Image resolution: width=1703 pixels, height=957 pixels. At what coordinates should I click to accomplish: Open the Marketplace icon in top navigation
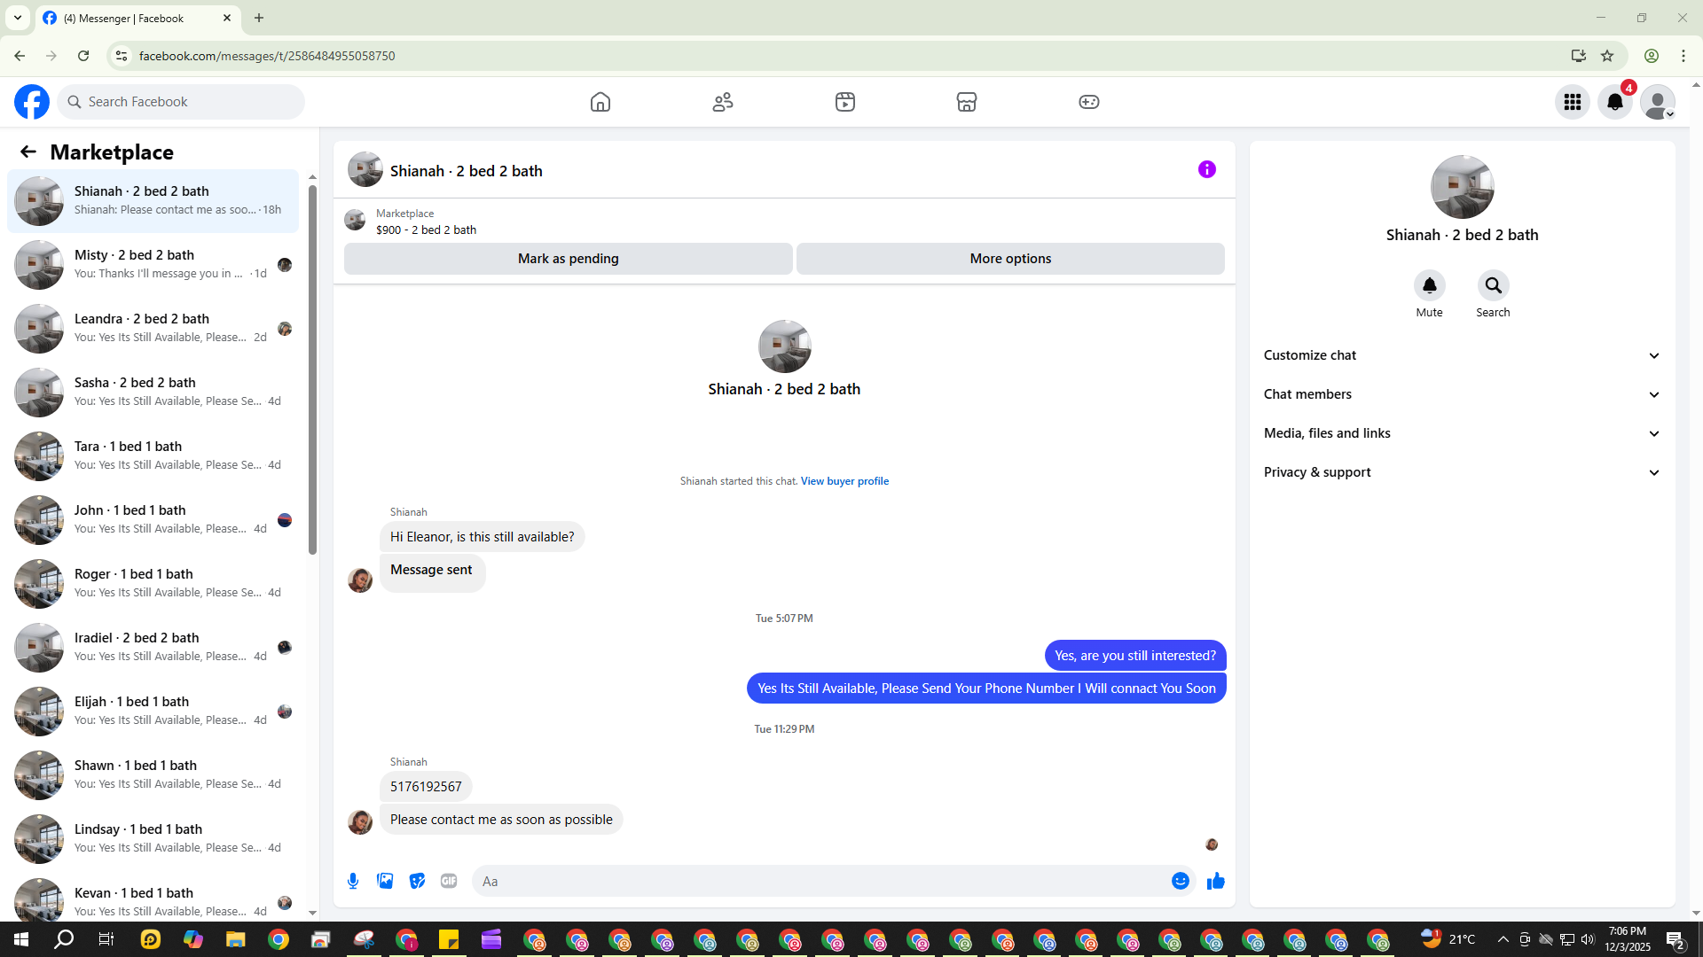[x=967, y=102]
